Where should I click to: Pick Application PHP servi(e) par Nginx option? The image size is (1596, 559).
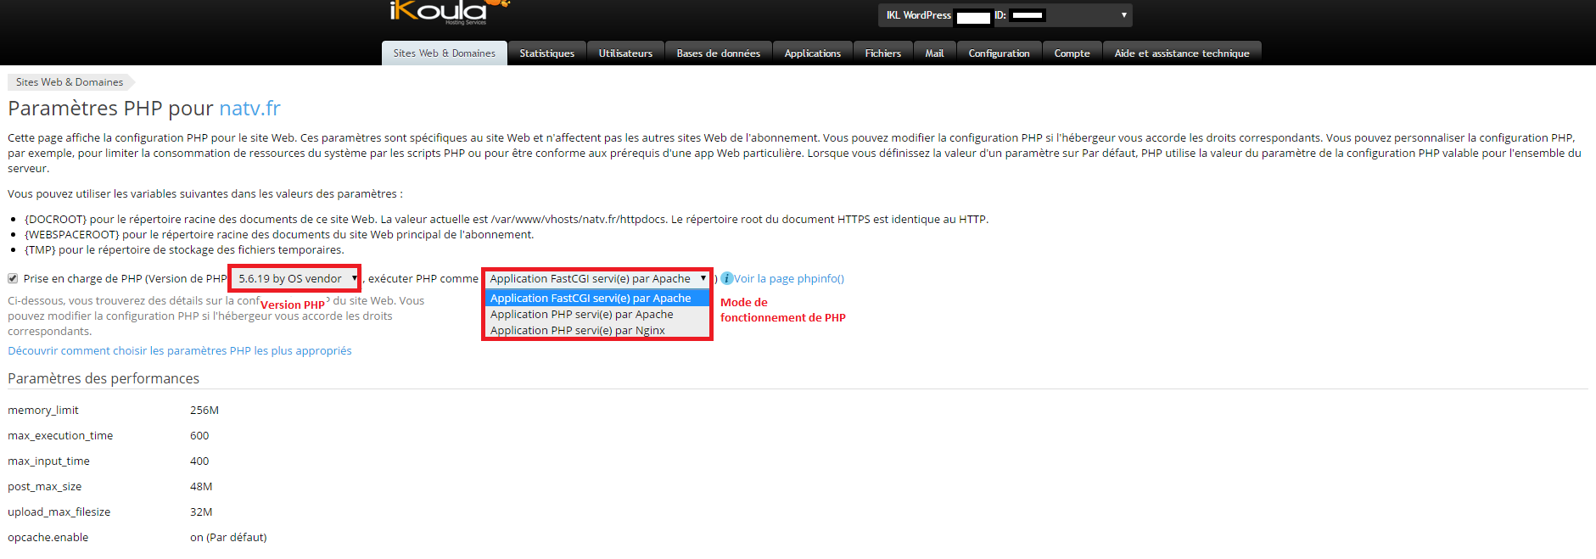(578, 331)
